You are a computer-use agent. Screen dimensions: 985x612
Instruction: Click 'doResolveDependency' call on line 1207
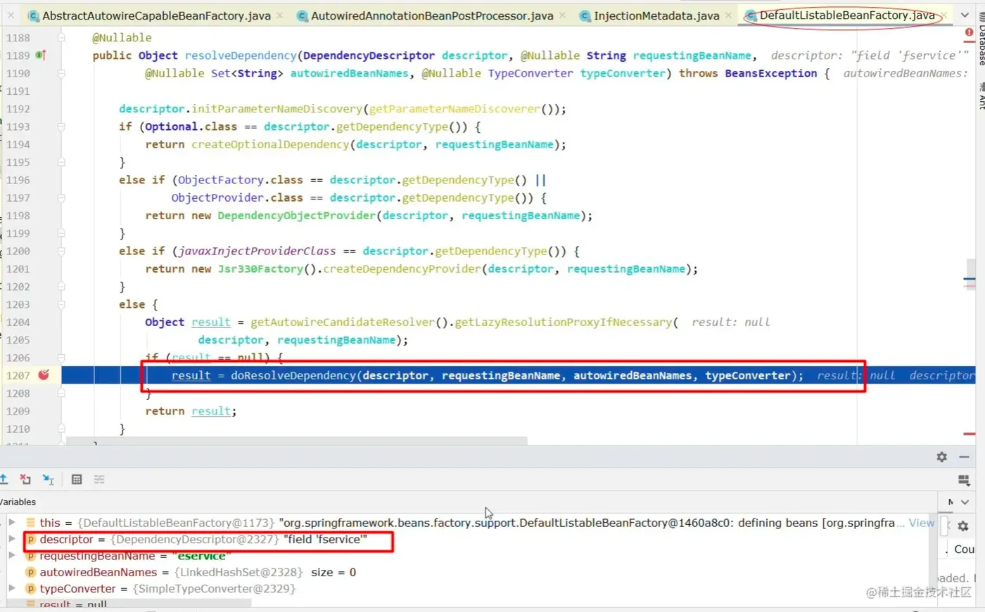(x=293, y=375)
